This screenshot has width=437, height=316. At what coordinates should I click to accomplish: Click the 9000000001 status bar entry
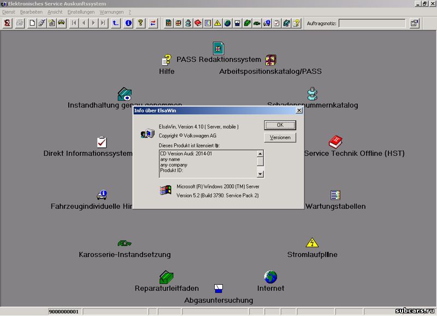pyautogui.click(x=64, y=312)
